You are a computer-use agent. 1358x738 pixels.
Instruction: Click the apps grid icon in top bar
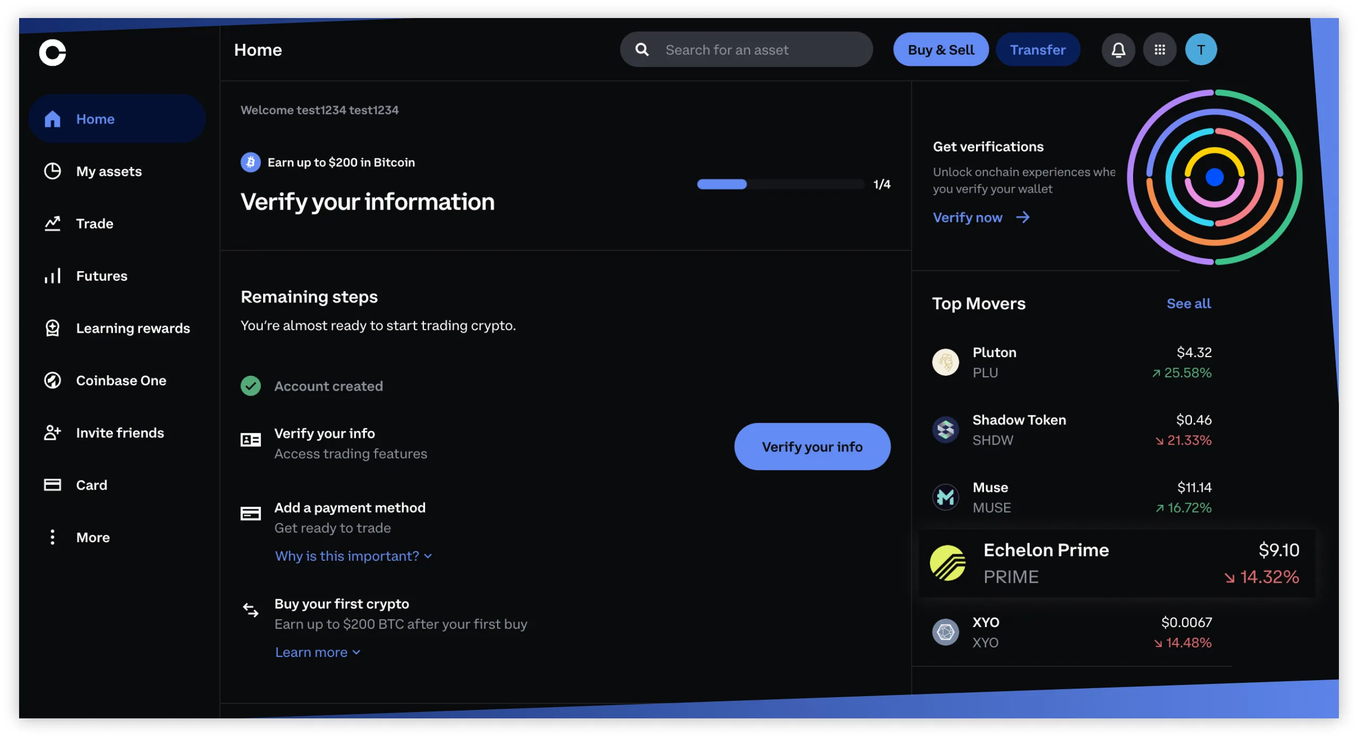pos(1160,48)
